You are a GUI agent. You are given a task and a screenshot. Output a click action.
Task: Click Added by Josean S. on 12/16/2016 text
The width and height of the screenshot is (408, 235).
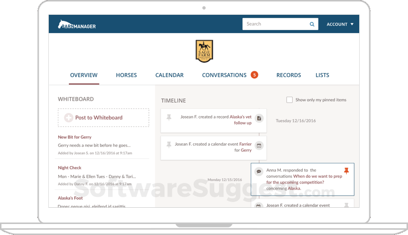[x=95, y=153]
